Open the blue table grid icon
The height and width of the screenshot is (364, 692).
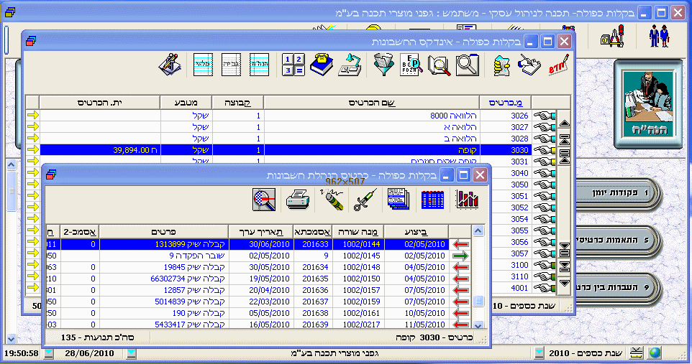(432, 199)
